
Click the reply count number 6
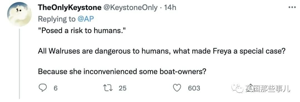point(56,88)
